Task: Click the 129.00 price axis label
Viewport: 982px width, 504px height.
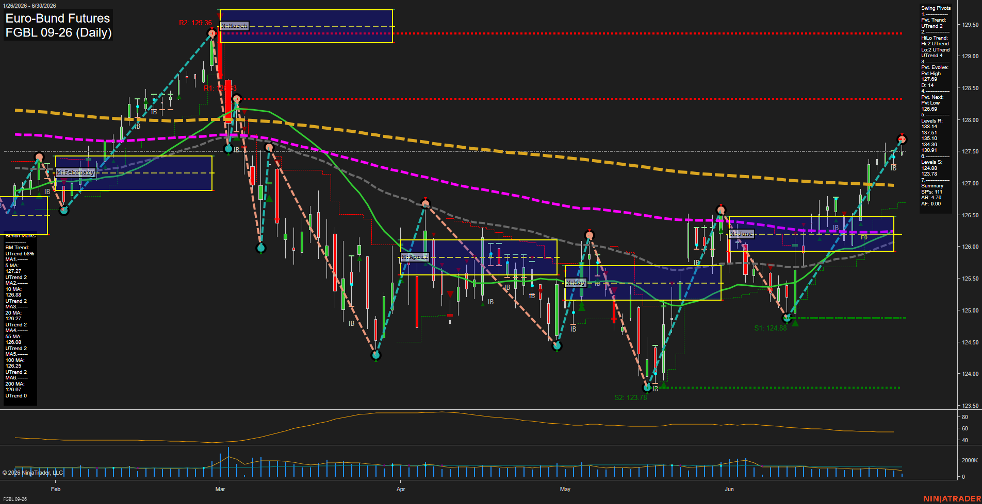Action: coord(970,56)
